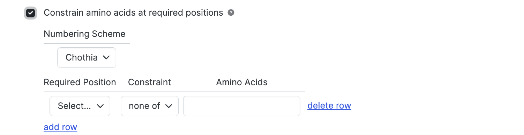Click the Constraint column header
524x135 pixels.
pyautogui.click(x=150, y=82)
